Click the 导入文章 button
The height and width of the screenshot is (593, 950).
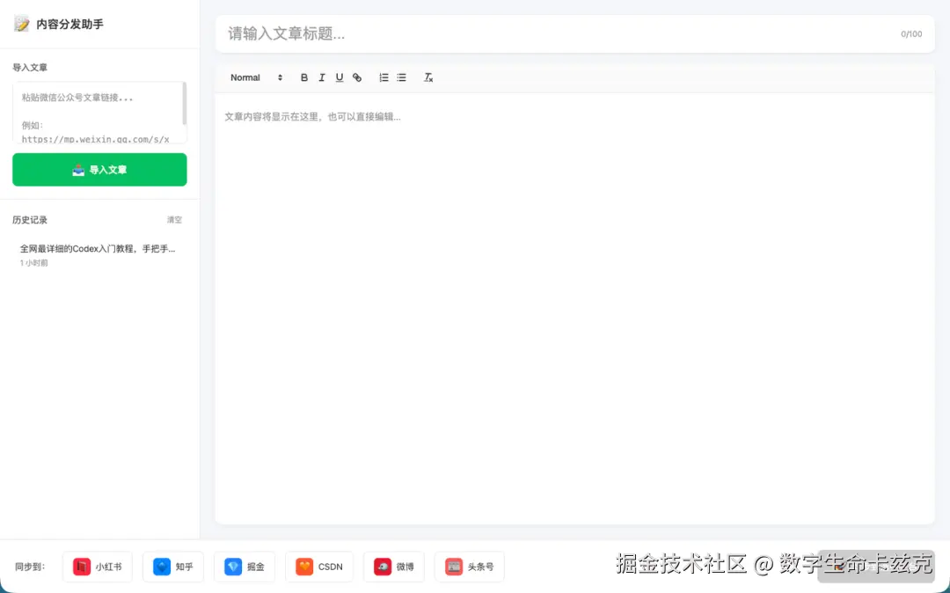(x=99, y=170)
